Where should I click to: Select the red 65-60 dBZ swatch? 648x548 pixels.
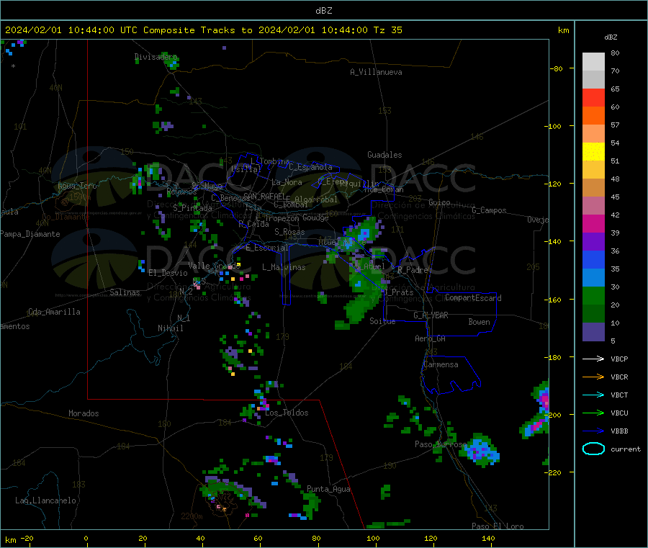[x=593, y=97]
